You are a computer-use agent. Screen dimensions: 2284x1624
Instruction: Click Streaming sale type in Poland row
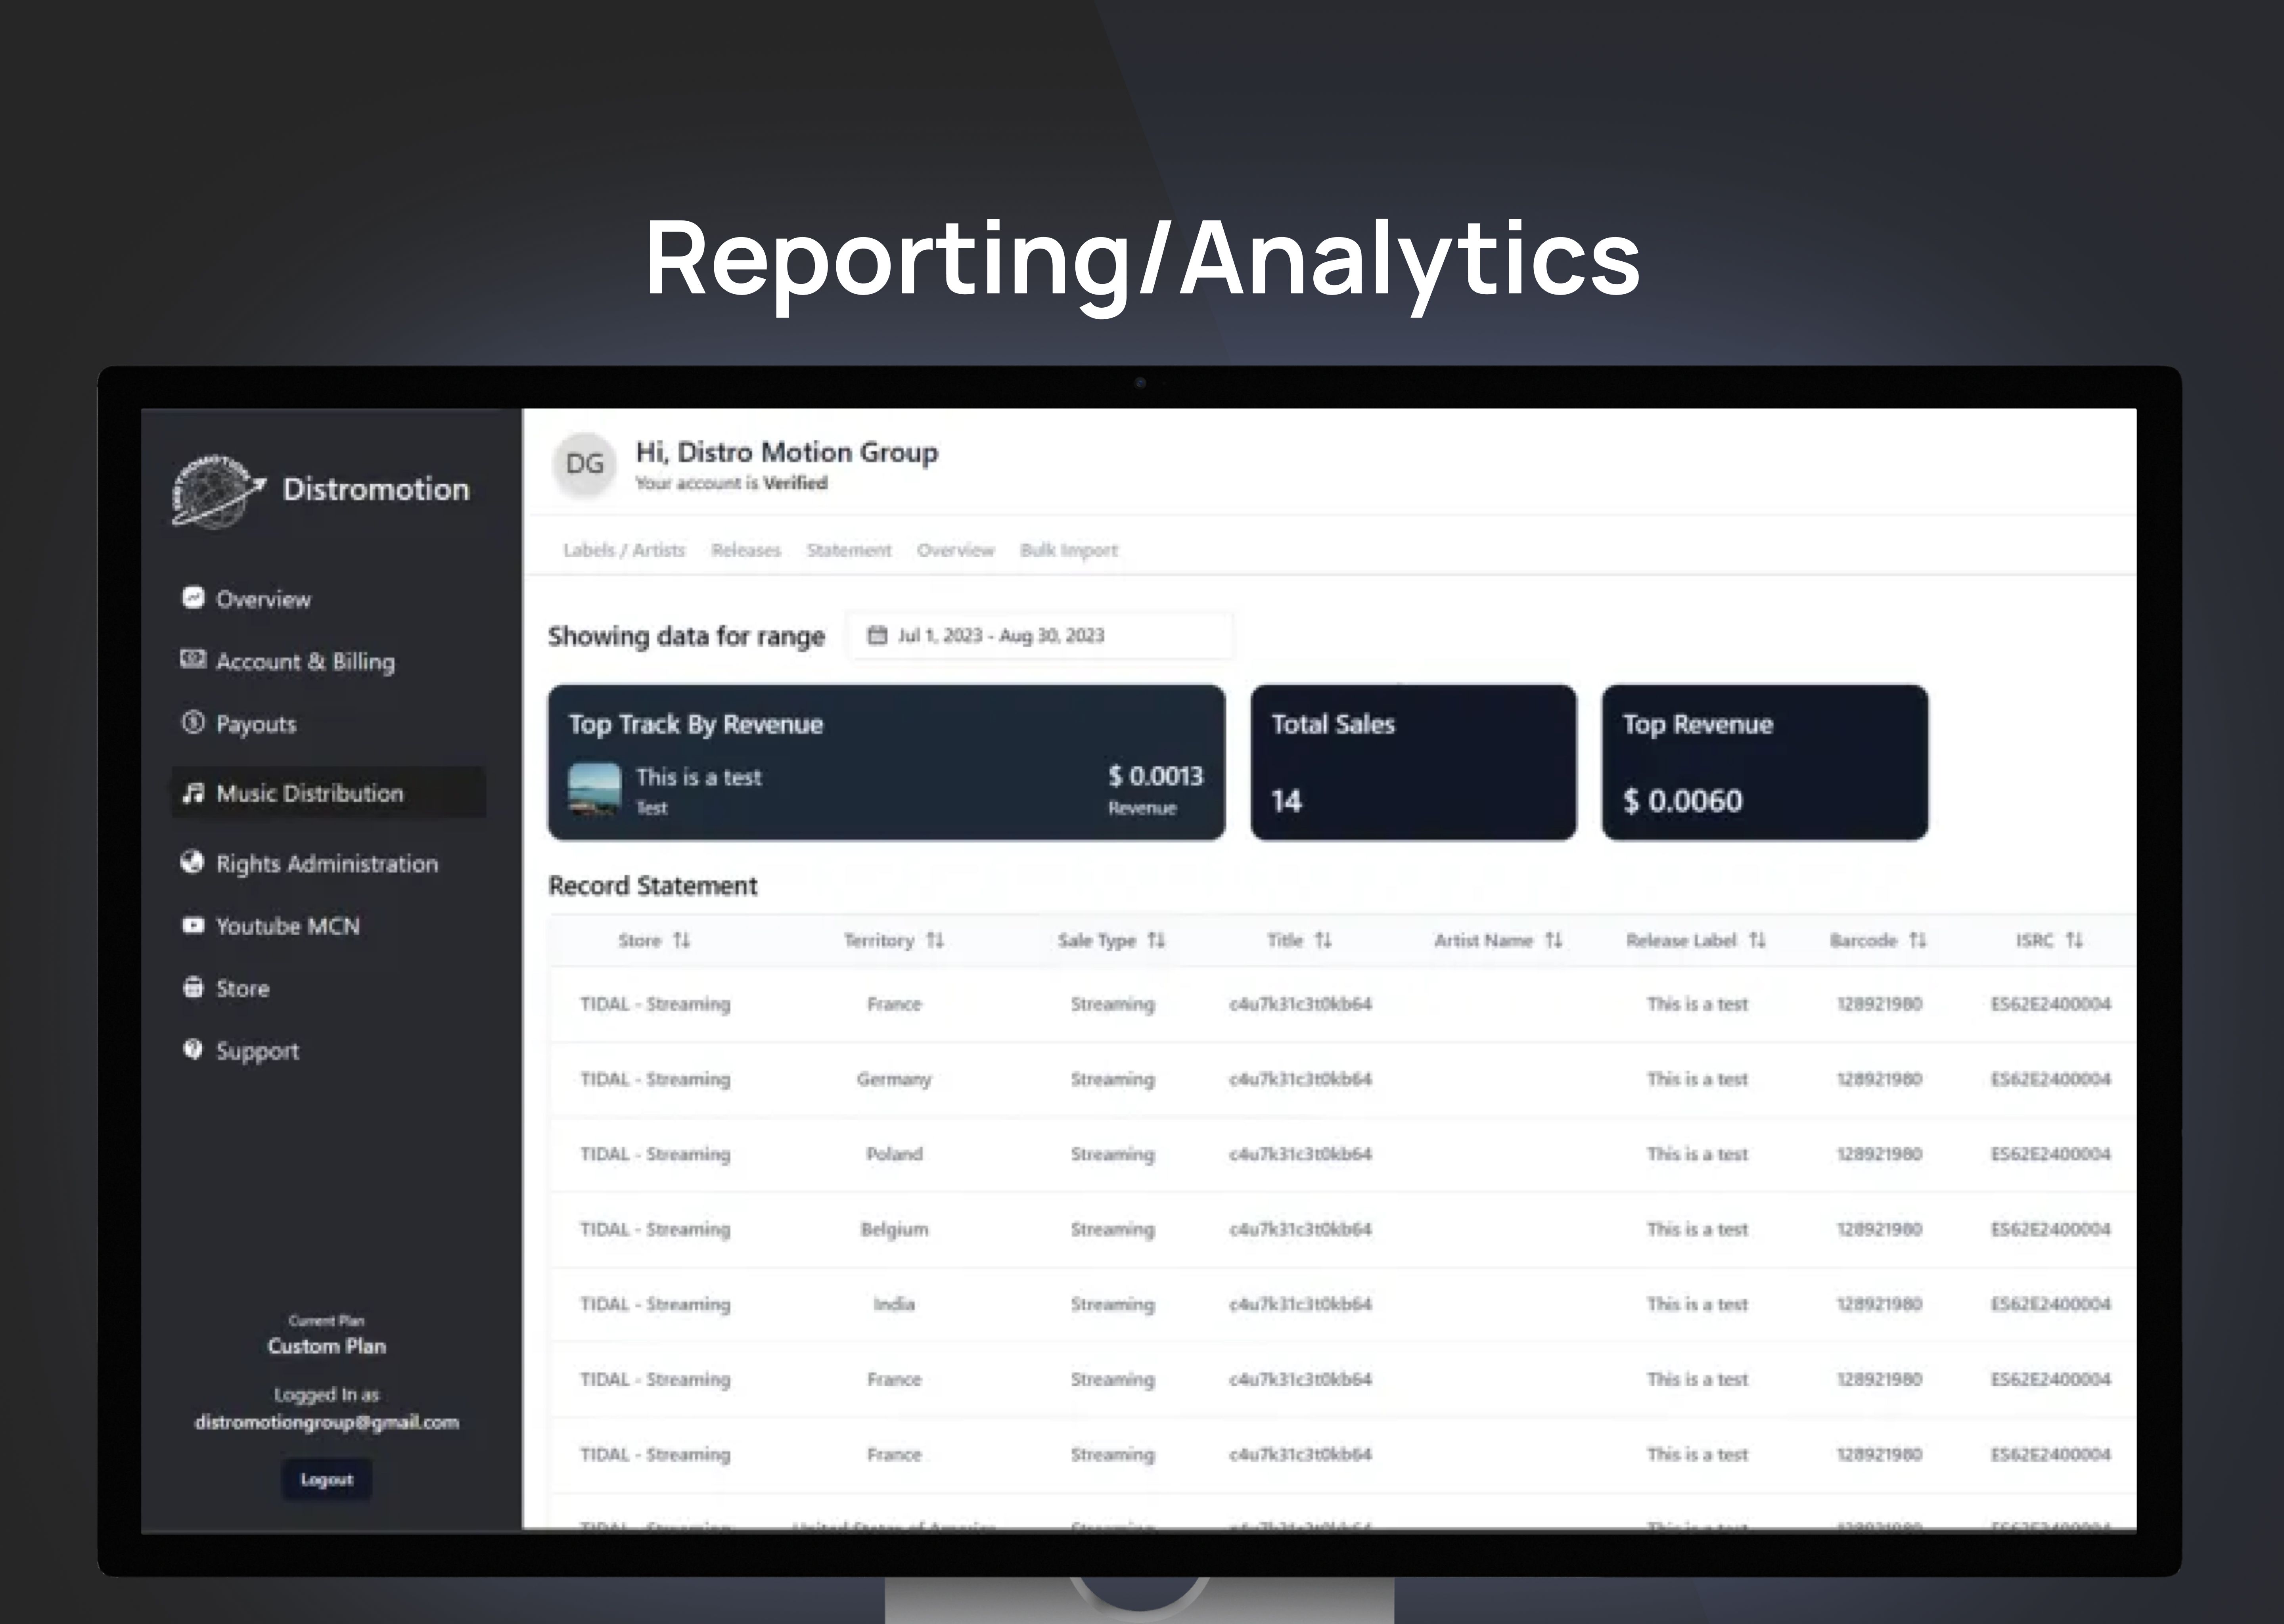pyautogui.click(x=1113, y=1154)
